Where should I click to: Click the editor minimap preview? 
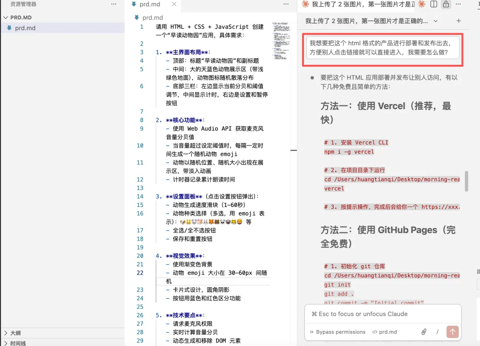(281, 41)
